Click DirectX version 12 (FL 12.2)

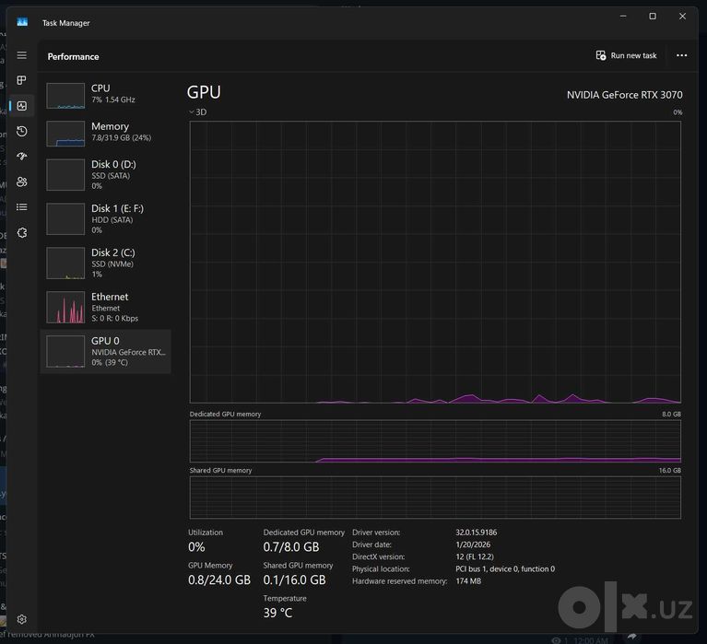475,556
